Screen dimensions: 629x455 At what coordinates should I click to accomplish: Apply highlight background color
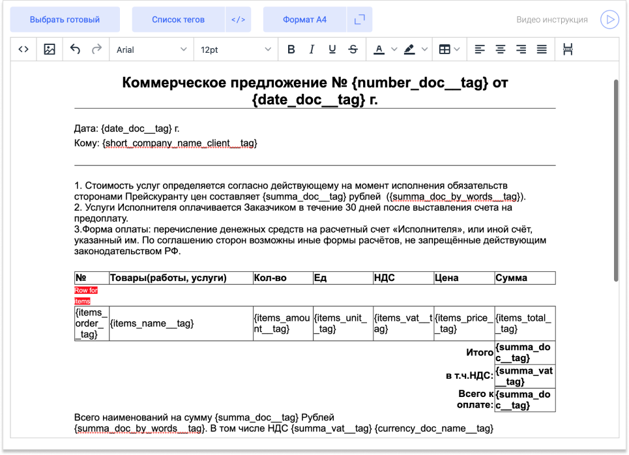tap(409, 50)
